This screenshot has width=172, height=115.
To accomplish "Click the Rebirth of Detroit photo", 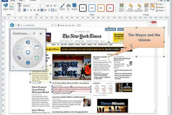I will coord(72,67).
